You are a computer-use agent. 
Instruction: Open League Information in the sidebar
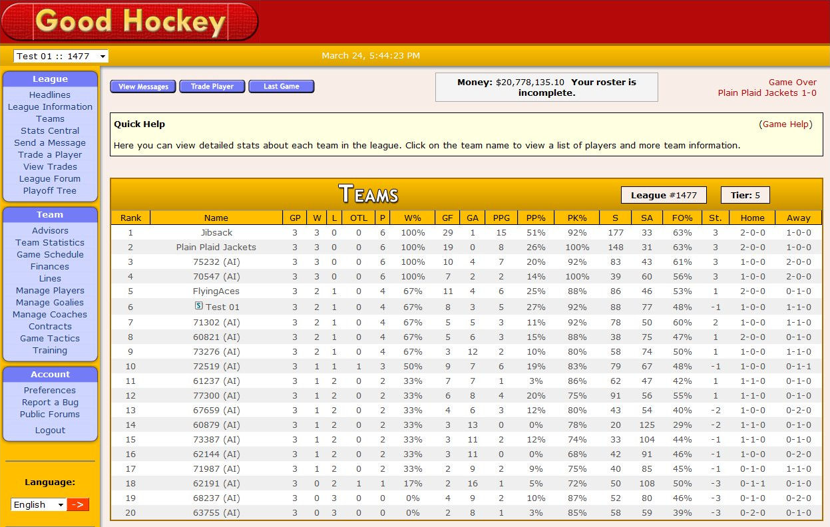(50, 107)
